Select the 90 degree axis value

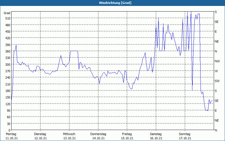tap(8, 111)
